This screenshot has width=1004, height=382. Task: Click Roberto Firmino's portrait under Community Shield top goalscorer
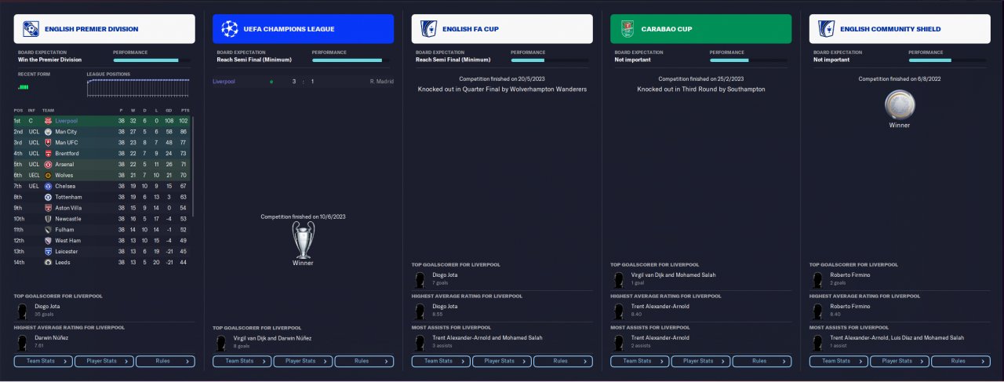818,278
